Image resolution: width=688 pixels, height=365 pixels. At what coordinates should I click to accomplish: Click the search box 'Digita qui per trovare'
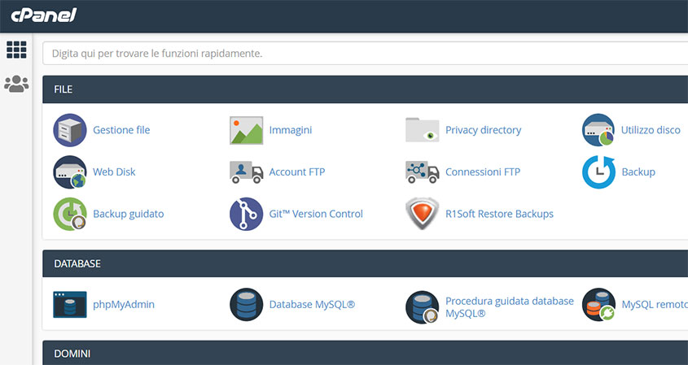pyautogui.click(x=365, y=54)
